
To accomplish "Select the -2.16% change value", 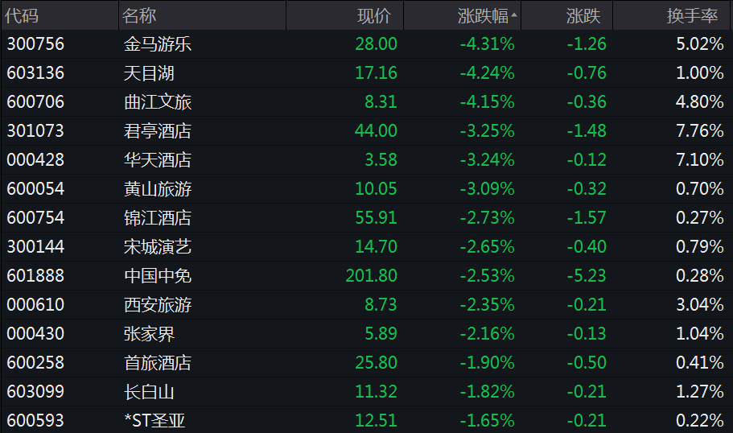I will point(487,334).
